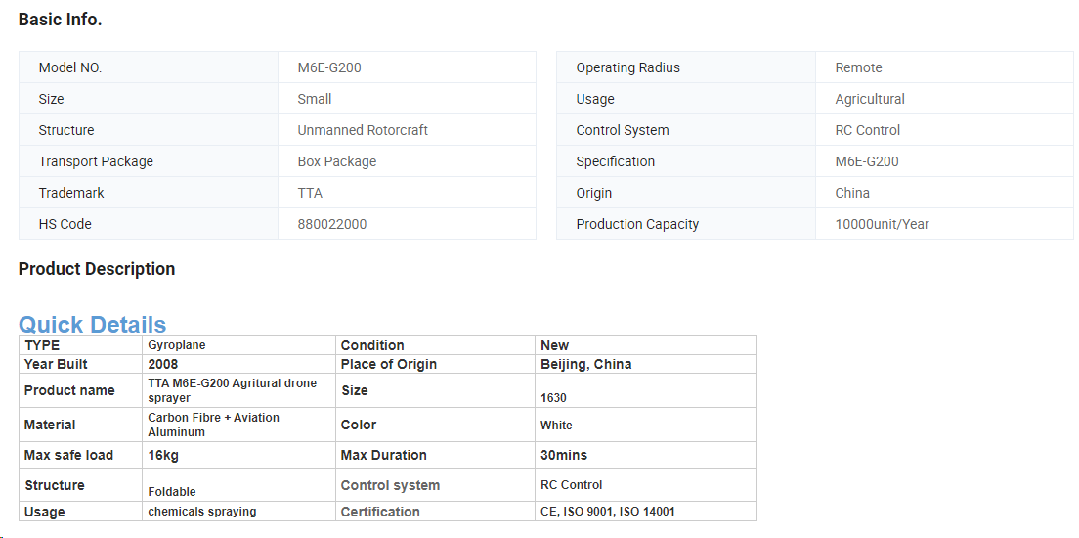The image size is (1079, 538).
Task: Click the Box Package transport value
Action: (336, 161)
